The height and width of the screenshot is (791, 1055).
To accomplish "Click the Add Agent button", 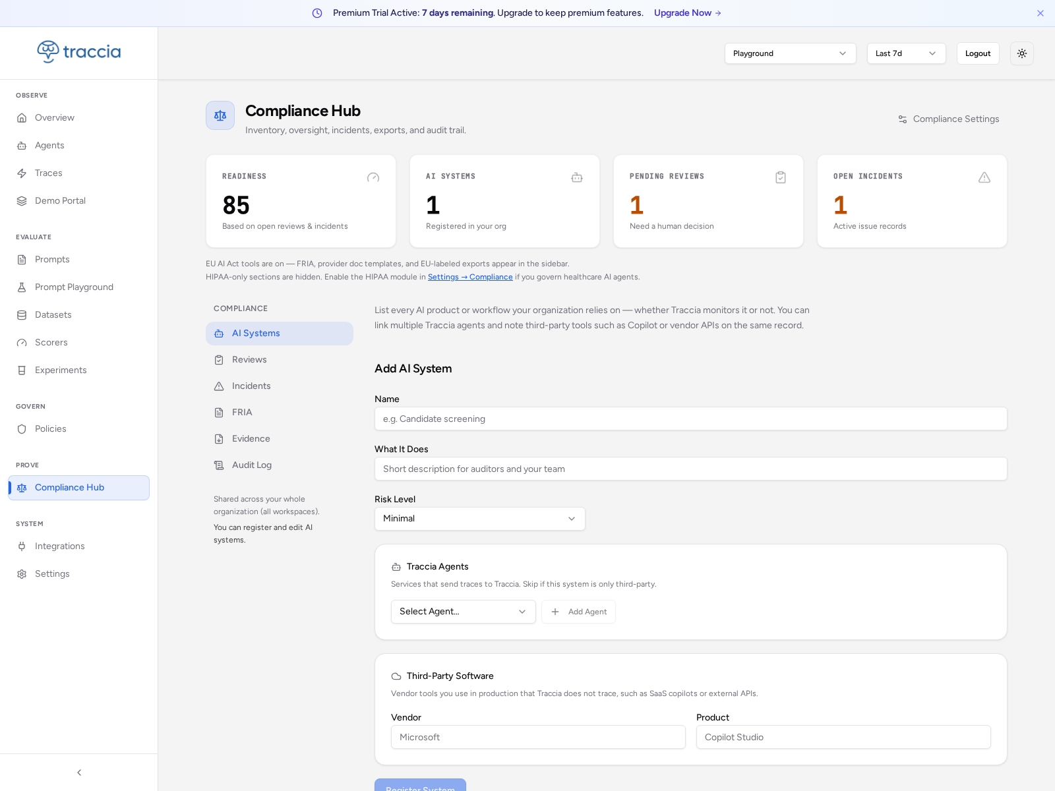I will 578,612.
